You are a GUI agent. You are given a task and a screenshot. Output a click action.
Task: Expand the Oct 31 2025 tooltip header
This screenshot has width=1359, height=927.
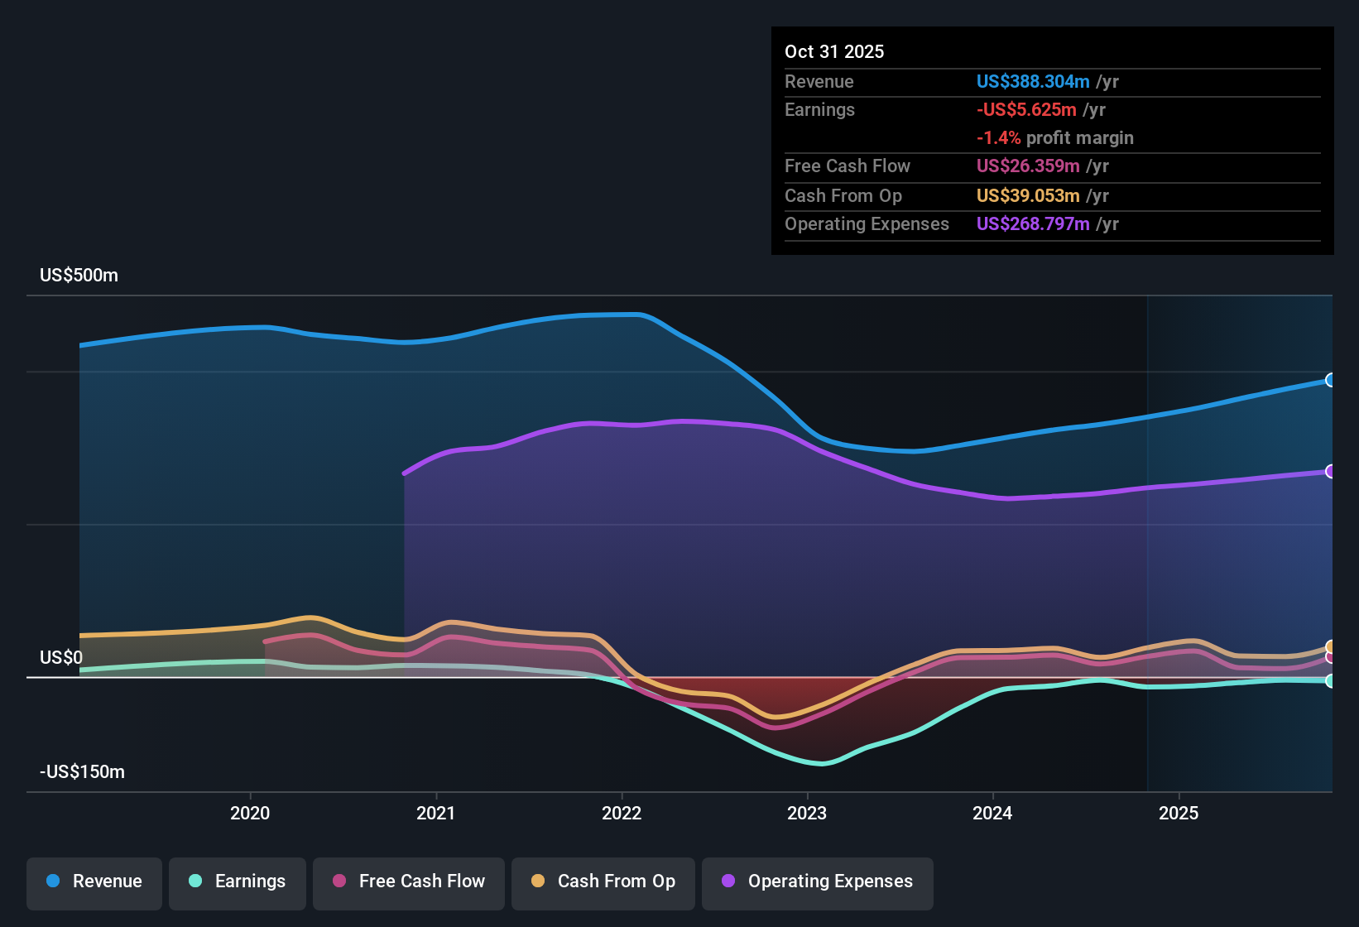[834, 51]
